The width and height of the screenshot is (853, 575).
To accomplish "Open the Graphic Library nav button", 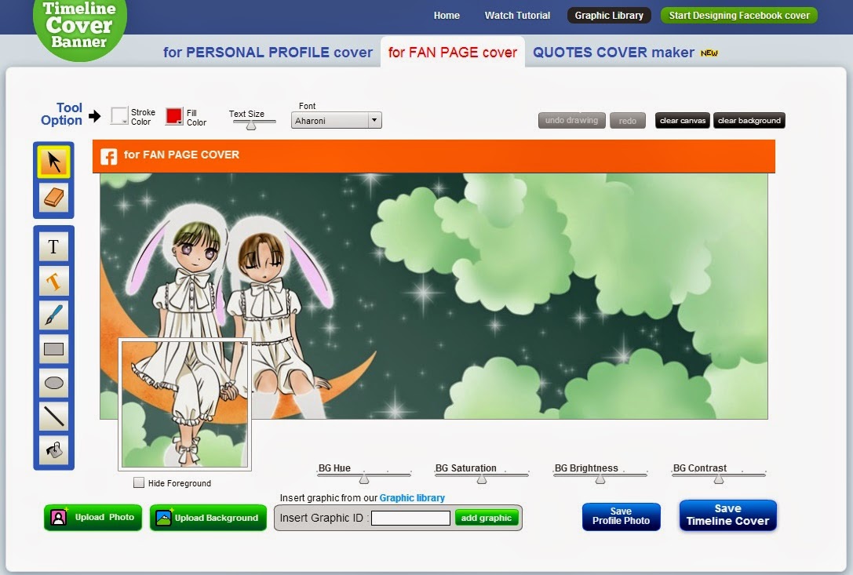I will point(609,15).
